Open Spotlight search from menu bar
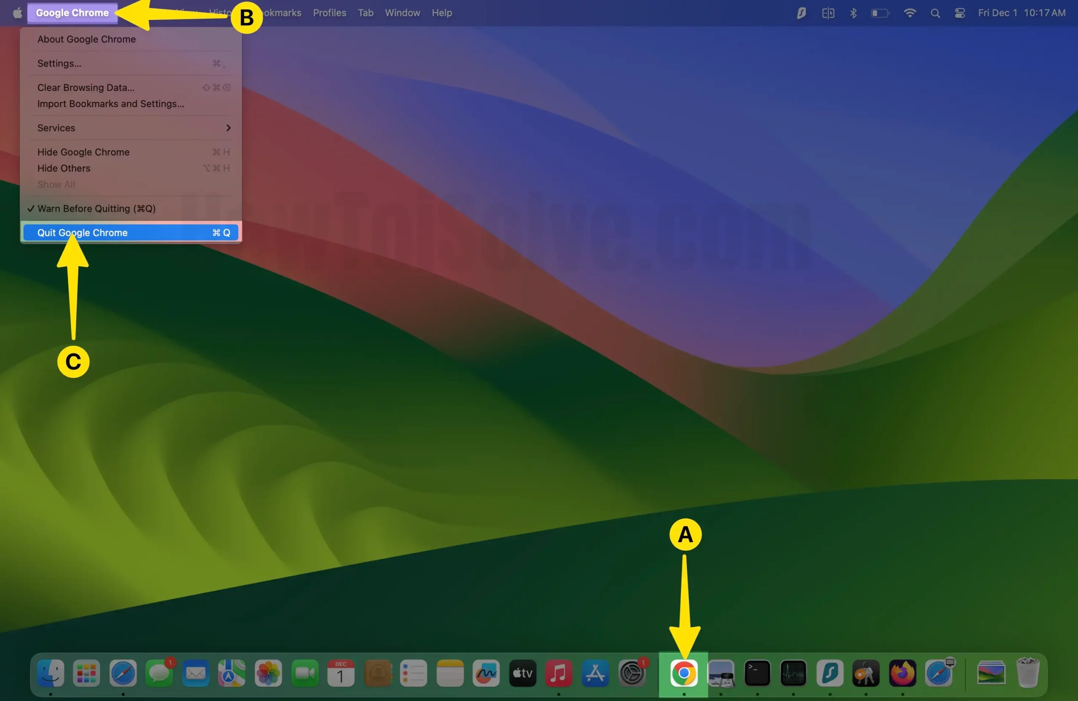 935,13
